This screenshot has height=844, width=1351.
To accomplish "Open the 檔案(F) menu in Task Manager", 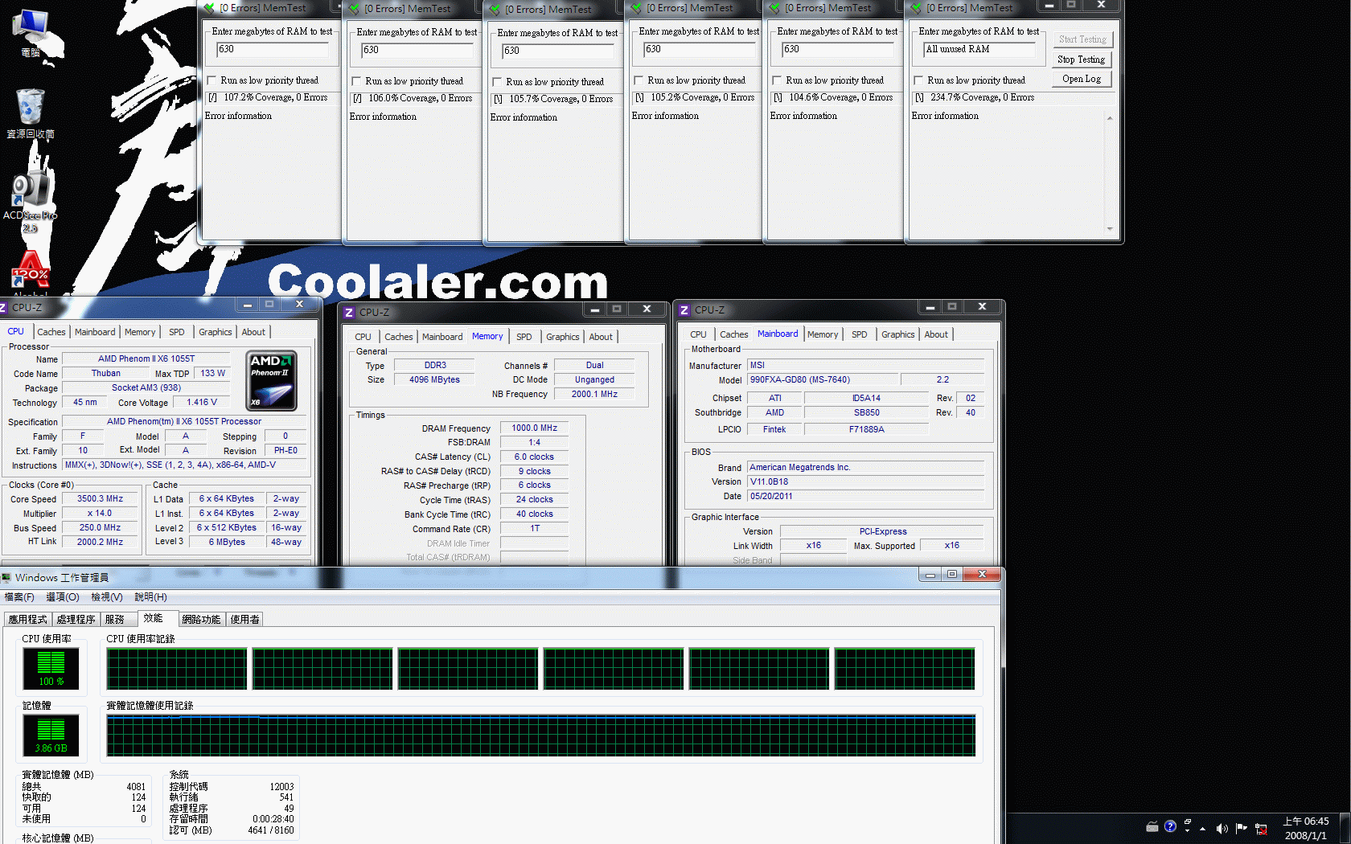I will coord(19,597).
